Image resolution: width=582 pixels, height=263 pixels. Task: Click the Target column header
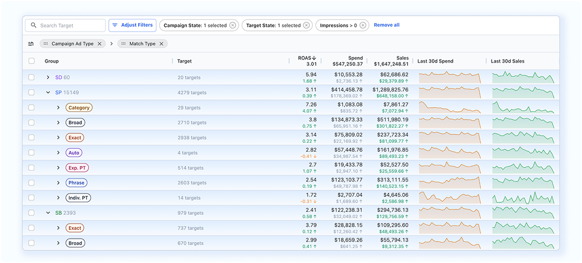click(184, 61)
